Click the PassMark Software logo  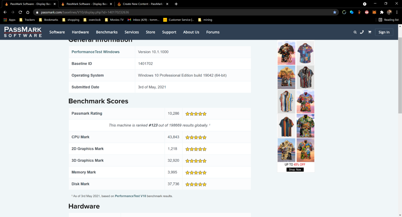23,32
